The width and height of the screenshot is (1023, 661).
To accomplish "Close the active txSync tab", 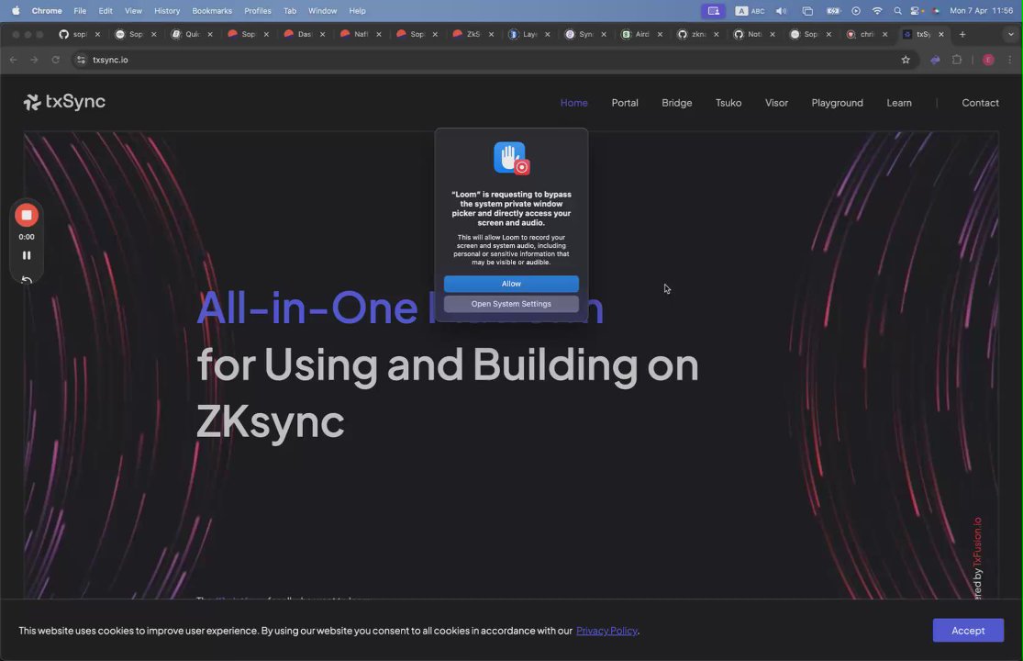I will [x=940, y=34].
